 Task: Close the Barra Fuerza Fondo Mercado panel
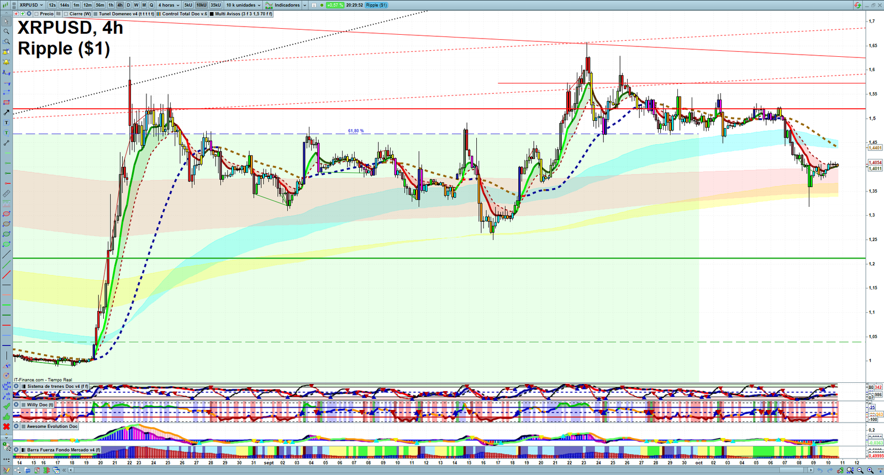pos(17,450)
